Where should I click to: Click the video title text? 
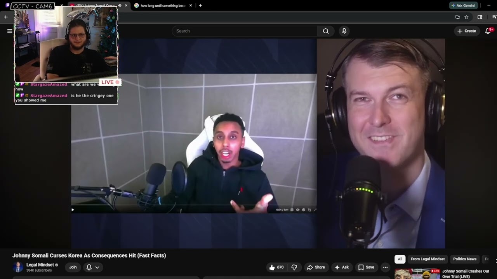click(89, 255)
